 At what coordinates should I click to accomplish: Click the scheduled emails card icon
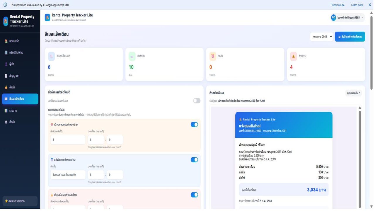click(52, 56)
